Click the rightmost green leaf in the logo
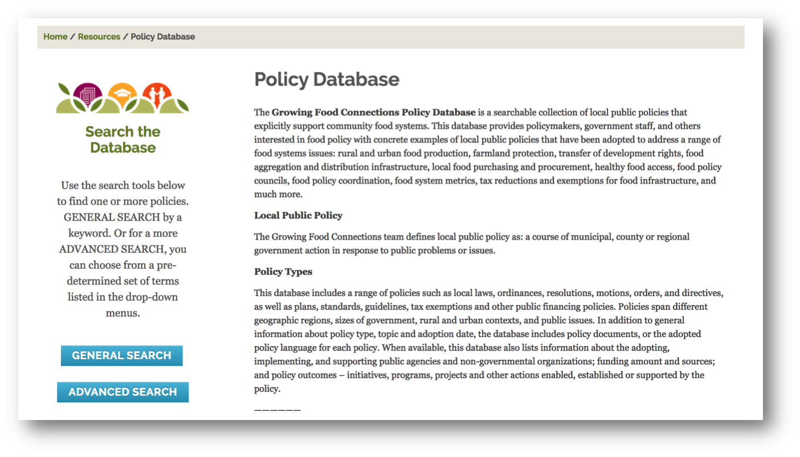 [x=181, y=104]
